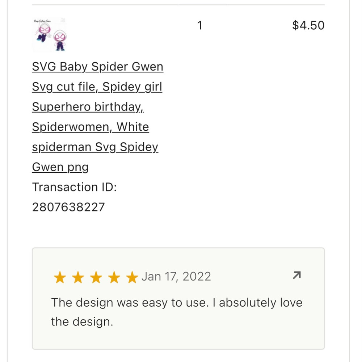
Task: Click the "Spiderwomen, White" link text
Action: click(90, 127)
